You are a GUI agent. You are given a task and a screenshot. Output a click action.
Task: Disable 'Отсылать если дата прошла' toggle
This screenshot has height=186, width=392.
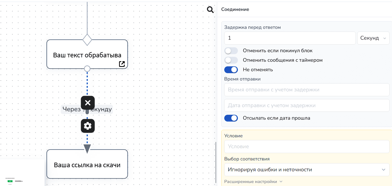[x=231, y=118]
